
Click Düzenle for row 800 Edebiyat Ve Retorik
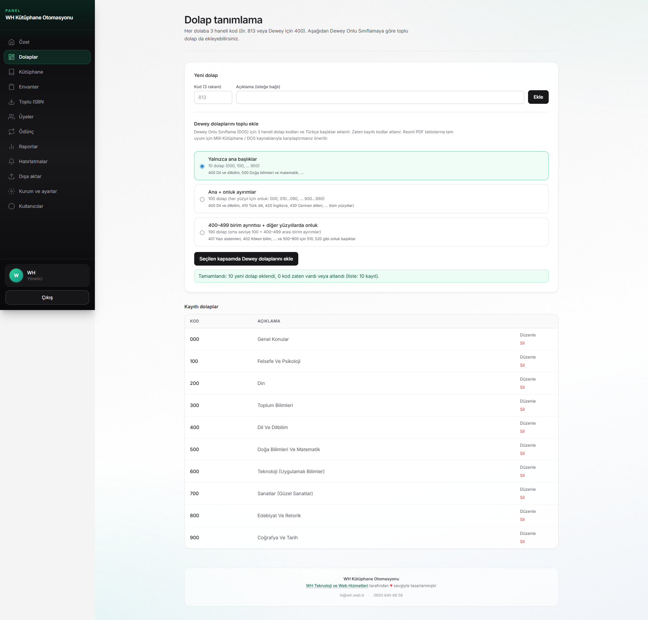[528, 511]
